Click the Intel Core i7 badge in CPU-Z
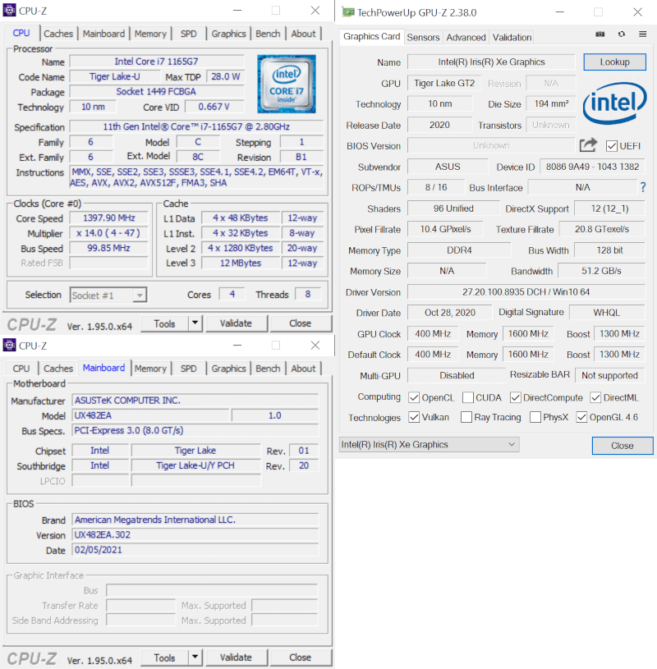The height and width of the screenshot is (669, 657). [x=287, y=84]
